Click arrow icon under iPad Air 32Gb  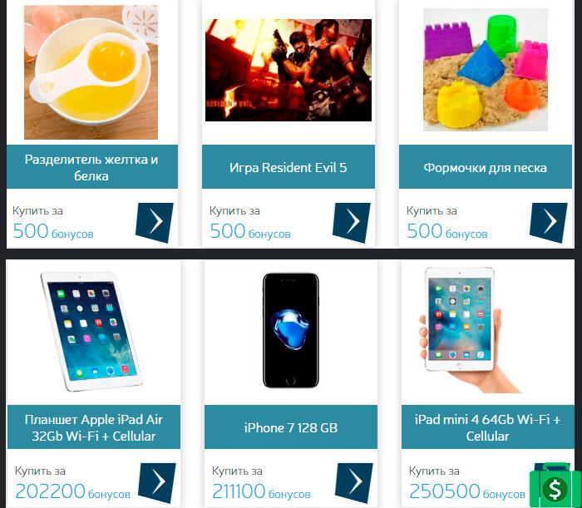[157, 482]
